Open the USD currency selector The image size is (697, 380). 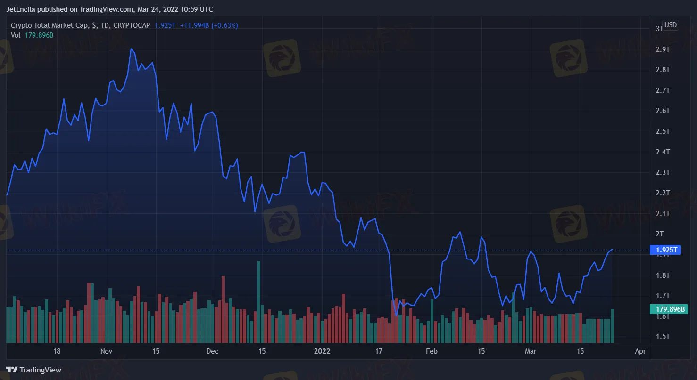click(x=670, y=25)
